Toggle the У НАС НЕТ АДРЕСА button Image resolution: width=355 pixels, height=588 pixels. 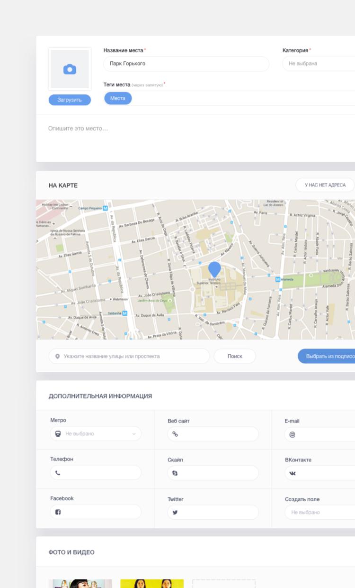(x=325, y=185)
